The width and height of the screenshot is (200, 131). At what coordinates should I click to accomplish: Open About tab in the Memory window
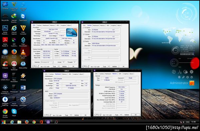click(x=131, y=74)
